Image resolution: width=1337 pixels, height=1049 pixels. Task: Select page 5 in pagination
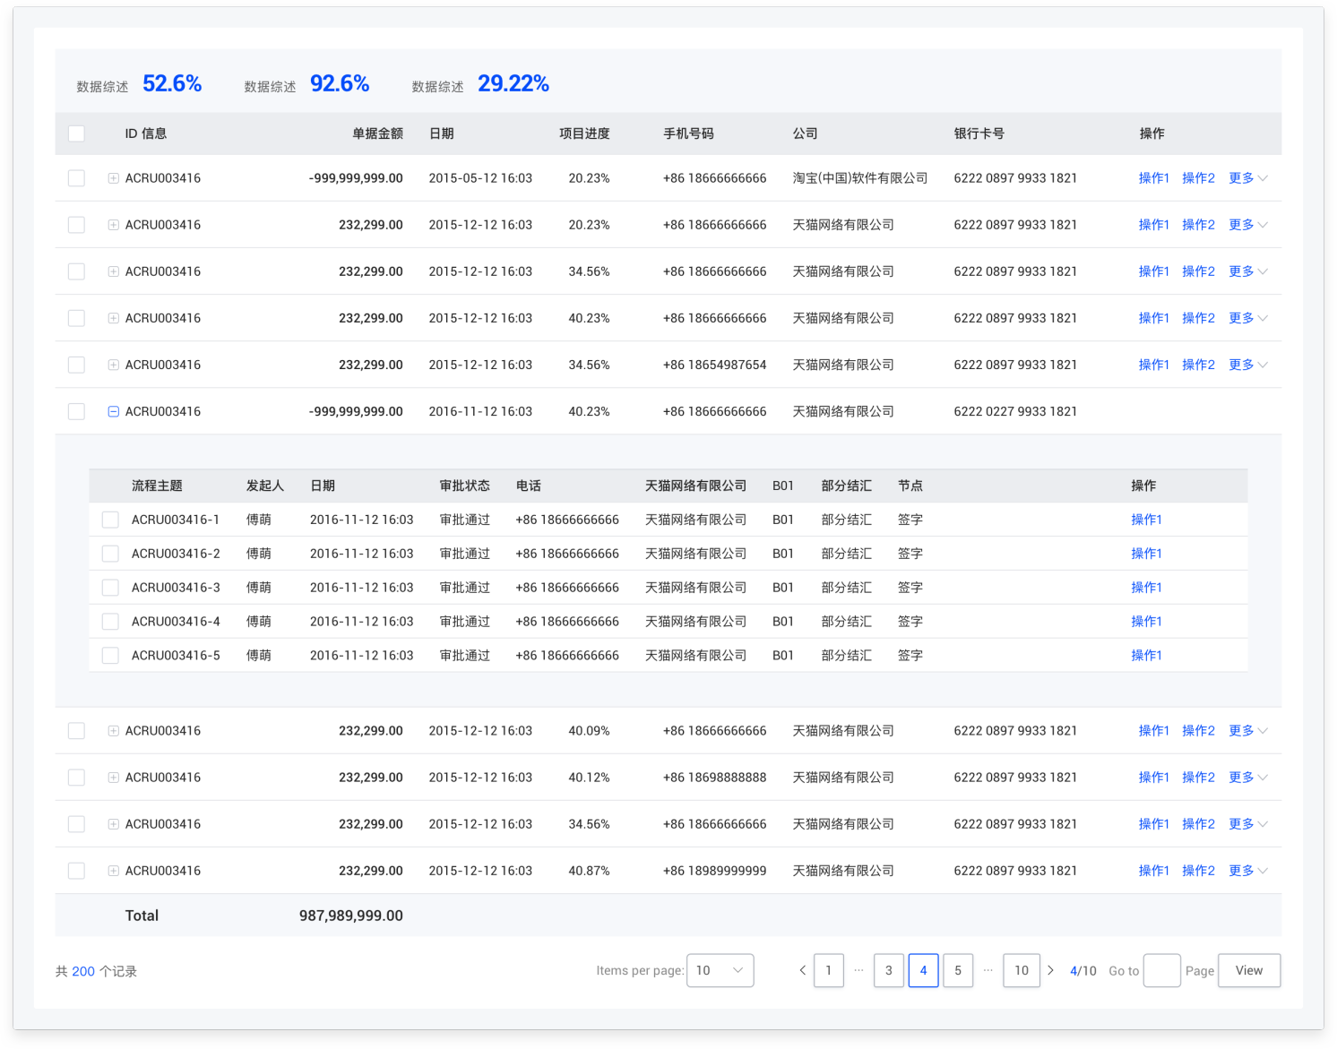pos(958,970)
